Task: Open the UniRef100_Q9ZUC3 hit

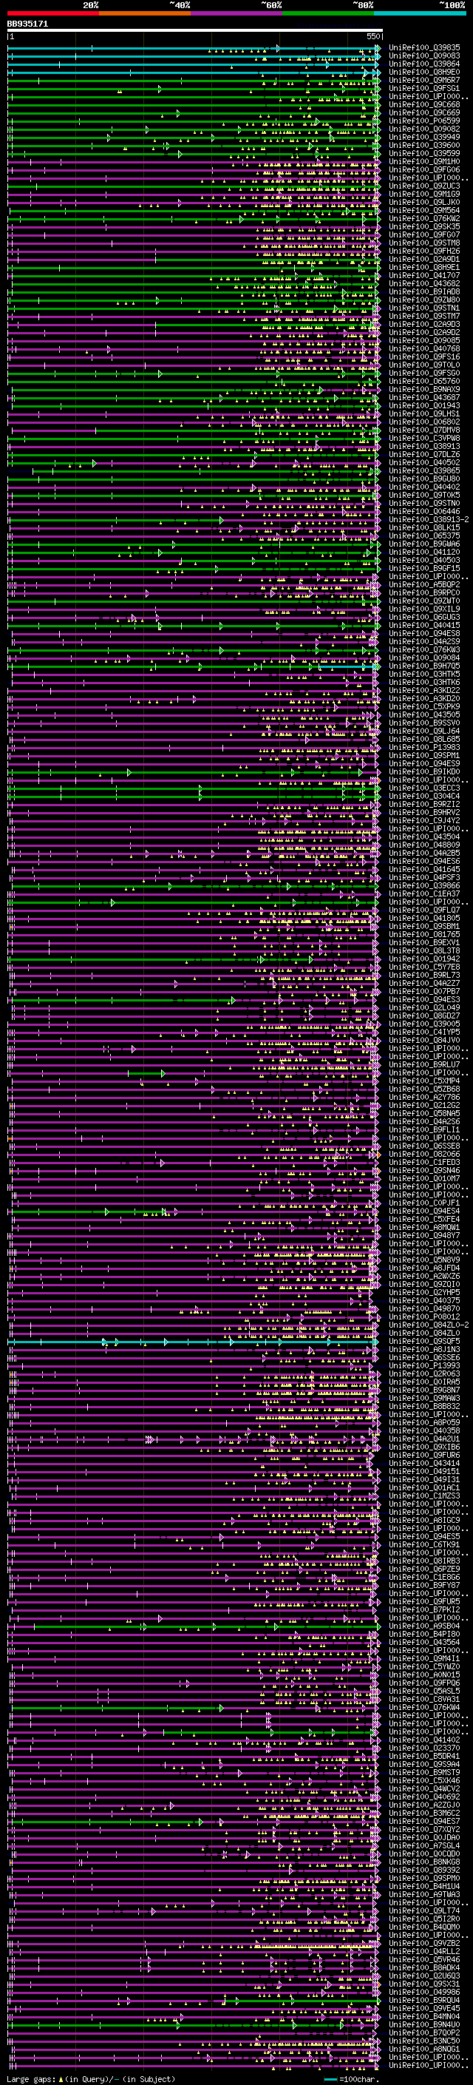Action: (x=424, y=186)
